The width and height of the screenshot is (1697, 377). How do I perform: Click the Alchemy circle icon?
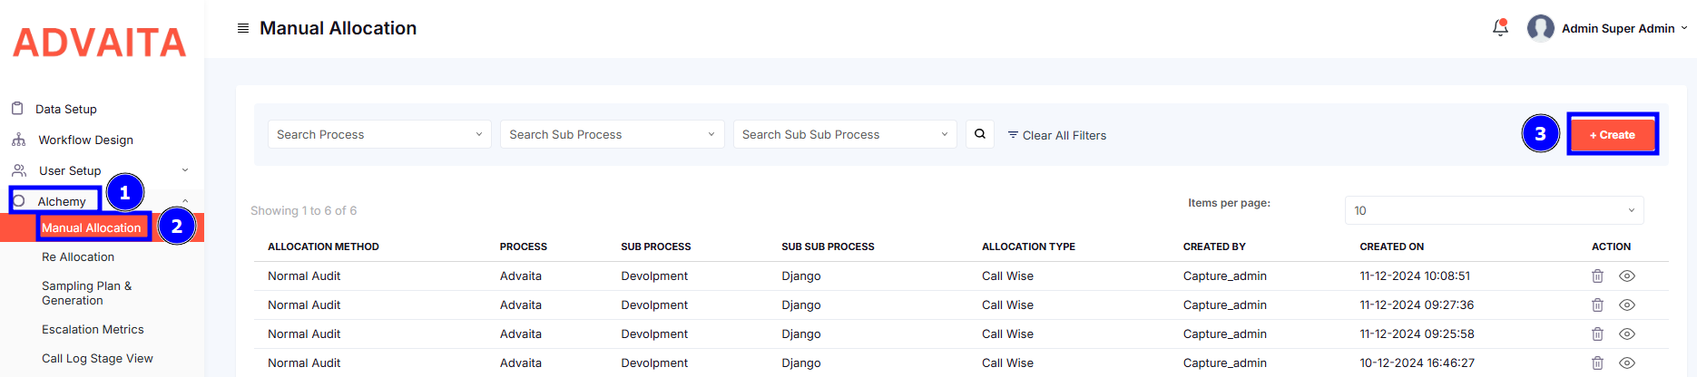coord(18,201)
